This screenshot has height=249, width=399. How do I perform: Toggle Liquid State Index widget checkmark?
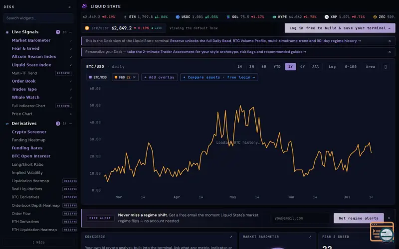(71, 65)
